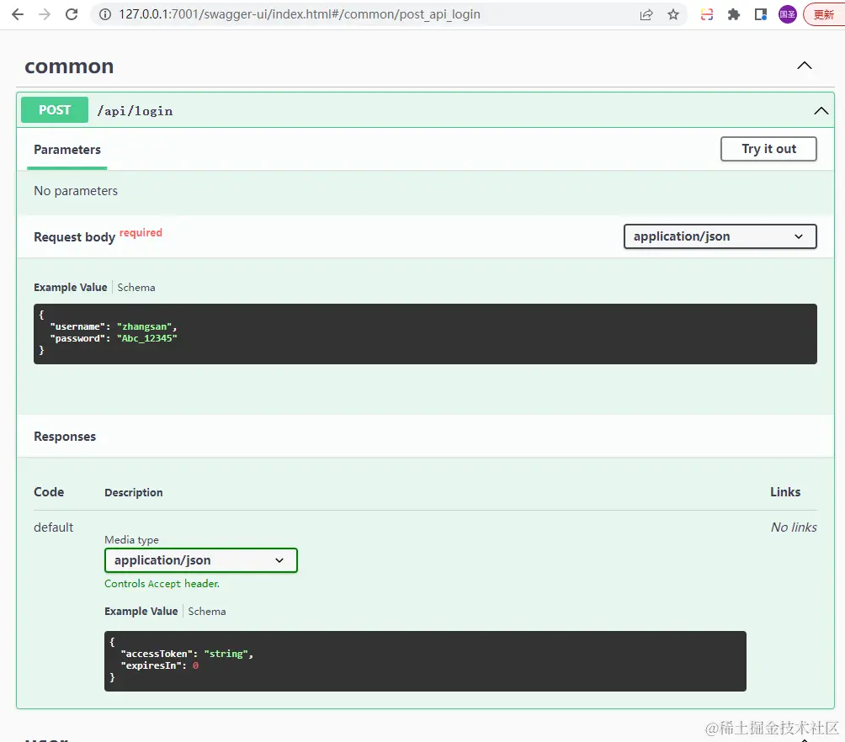The height and width of the screenshot is (742, 845).
Task: Click the response example JSON block
Action: [x=425, y=660]
